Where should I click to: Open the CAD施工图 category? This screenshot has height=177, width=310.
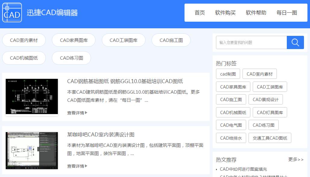[171, 40]
